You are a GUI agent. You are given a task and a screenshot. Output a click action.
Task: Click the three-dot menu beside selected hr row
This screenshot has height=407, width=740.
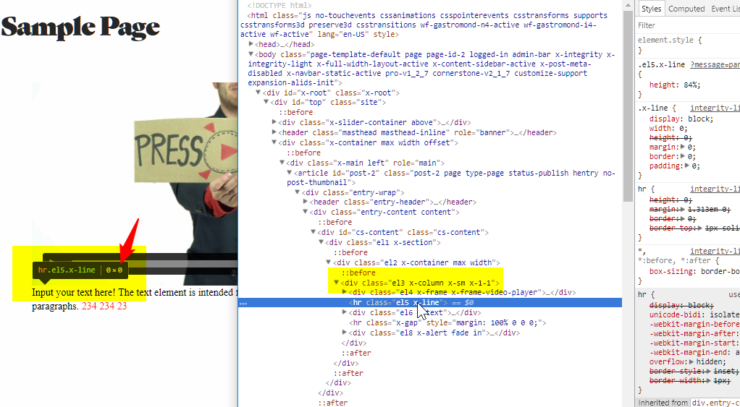(243, 303)
